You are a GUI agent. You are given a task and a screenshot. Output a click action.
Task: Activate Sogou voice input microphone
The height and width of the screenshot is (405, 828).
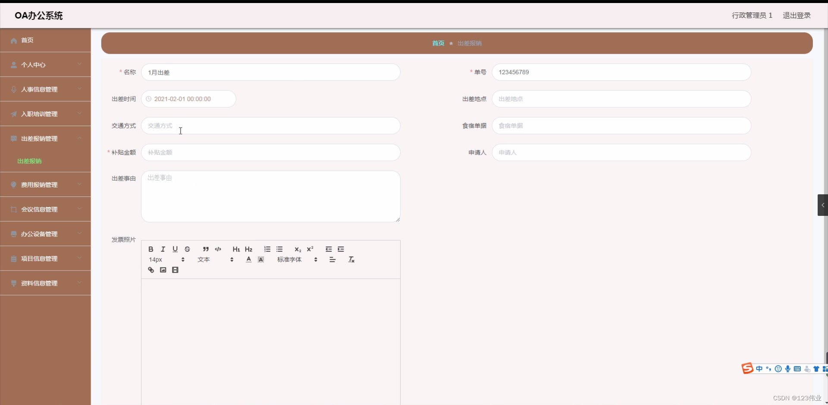788,369
